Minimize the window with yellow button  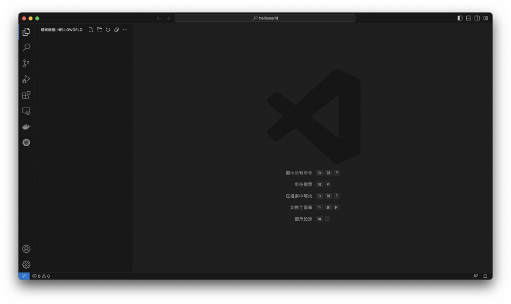[x=30, y=18]
